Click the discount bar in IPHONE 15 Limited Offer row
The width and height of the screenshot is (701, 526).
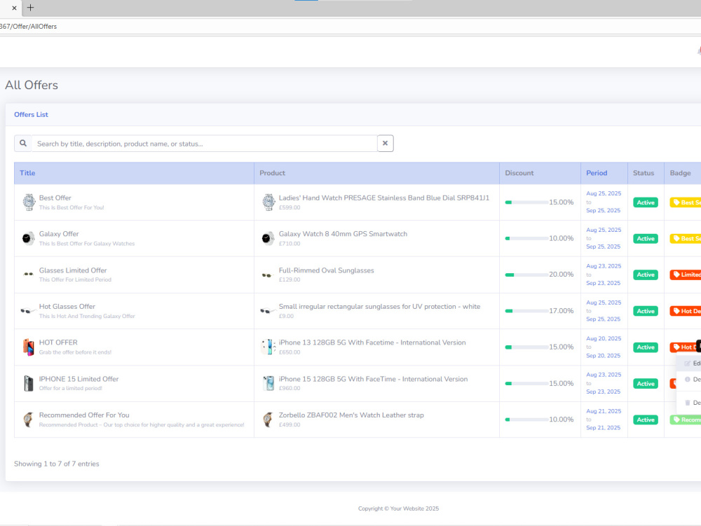(x=526, y=384)
